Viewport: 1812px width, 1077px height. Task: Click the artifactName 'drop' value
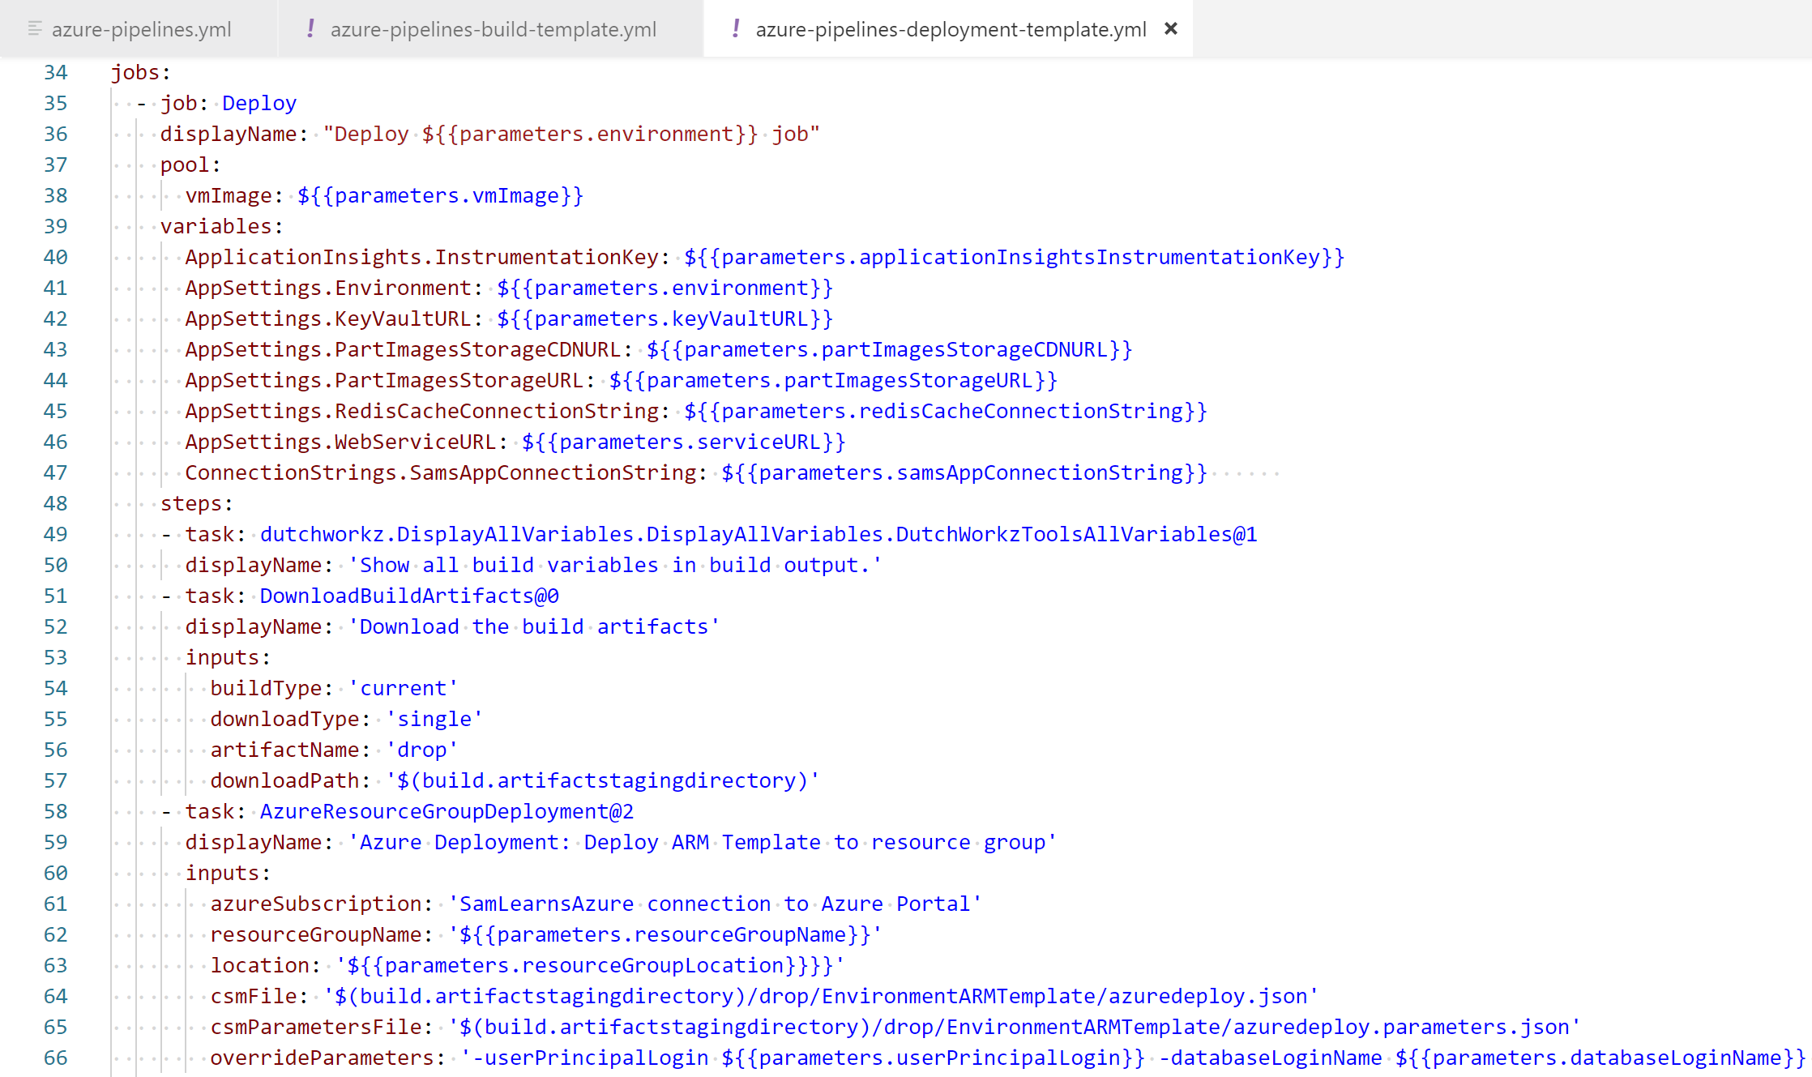click(421, 750)
